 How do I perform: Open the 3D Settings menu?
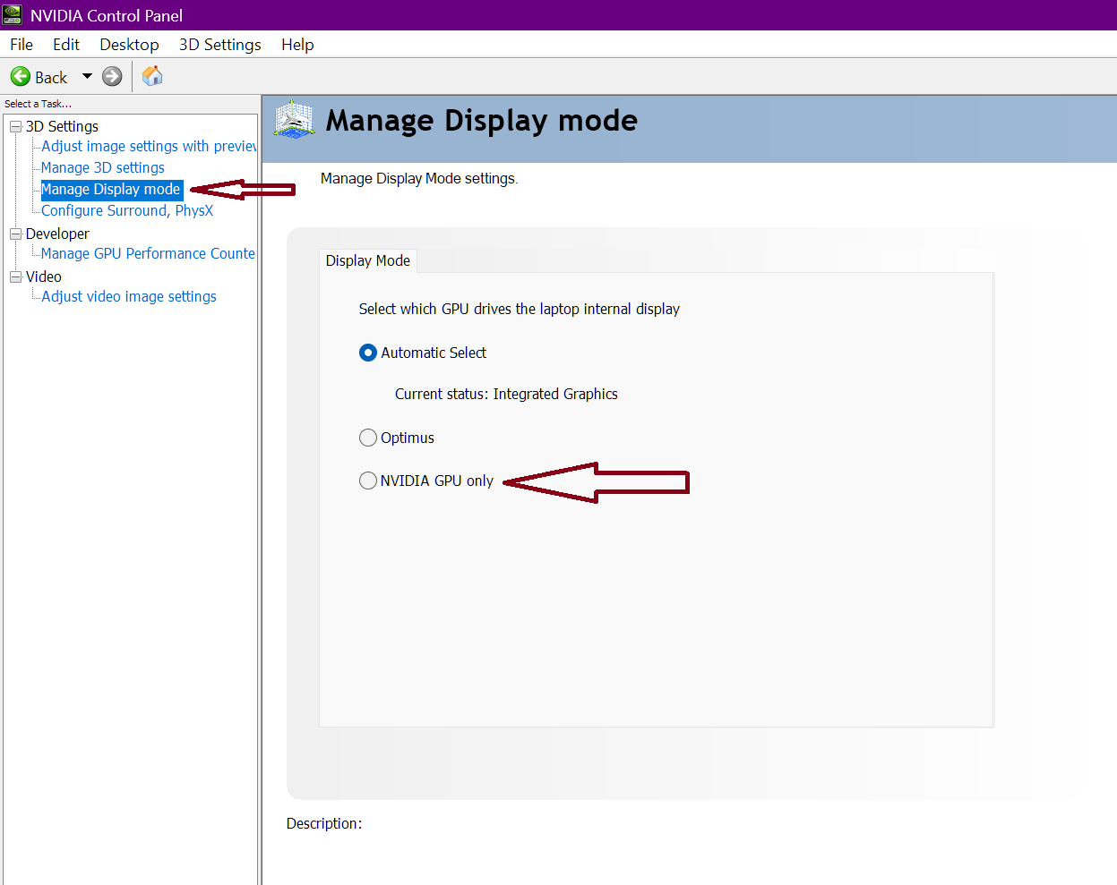220,45
